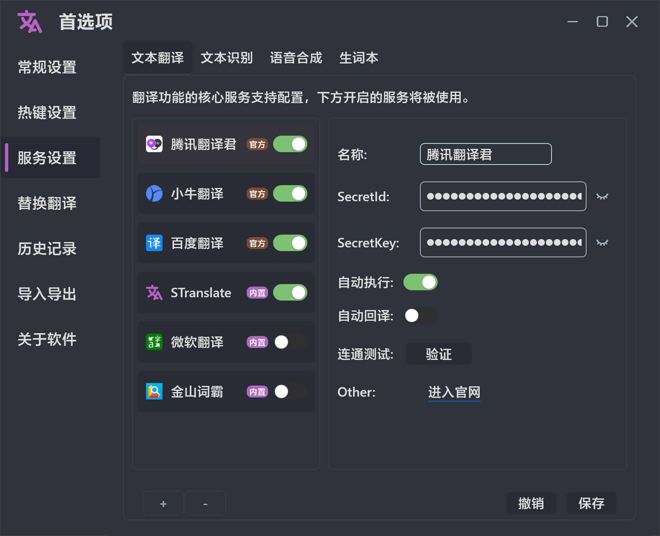Click the Kingsoft PowerWord (金山词霸) icon
Viewport: 660px width, 536px height.
point(154,391)
